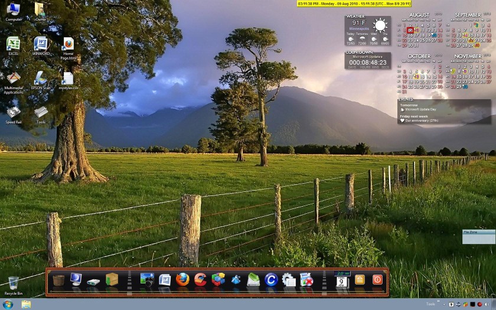Open the EPSON Scan shortcut
The width and height of the screenshot is (496, 310).
(x=41, y=79)
